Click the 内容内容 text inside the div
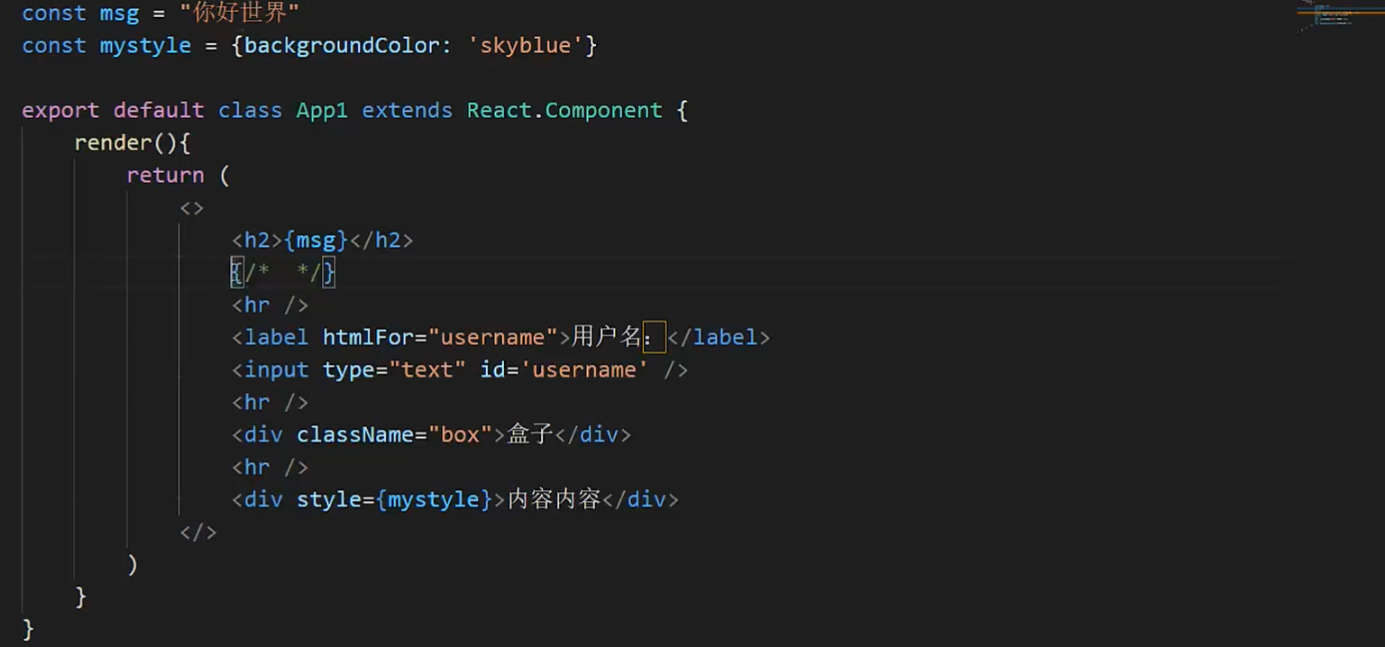The width and height of the screenshot is (1385, 647). point(554,499)
